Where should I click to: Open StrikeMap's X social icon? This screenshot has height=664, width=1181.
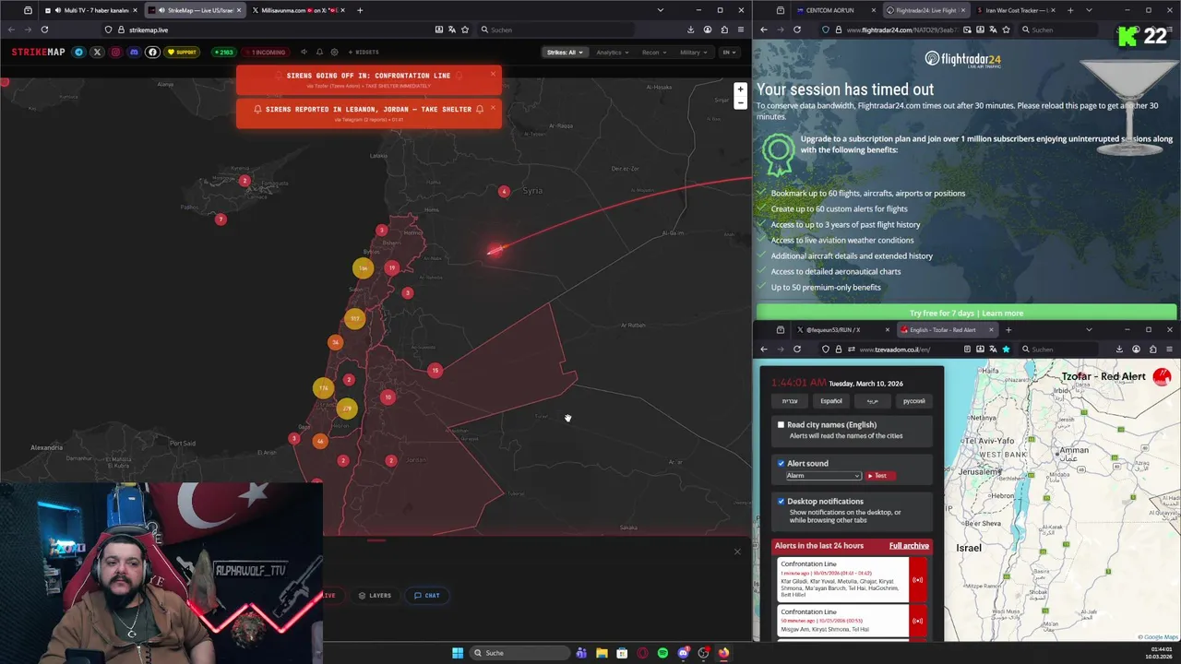click(97, 52)
